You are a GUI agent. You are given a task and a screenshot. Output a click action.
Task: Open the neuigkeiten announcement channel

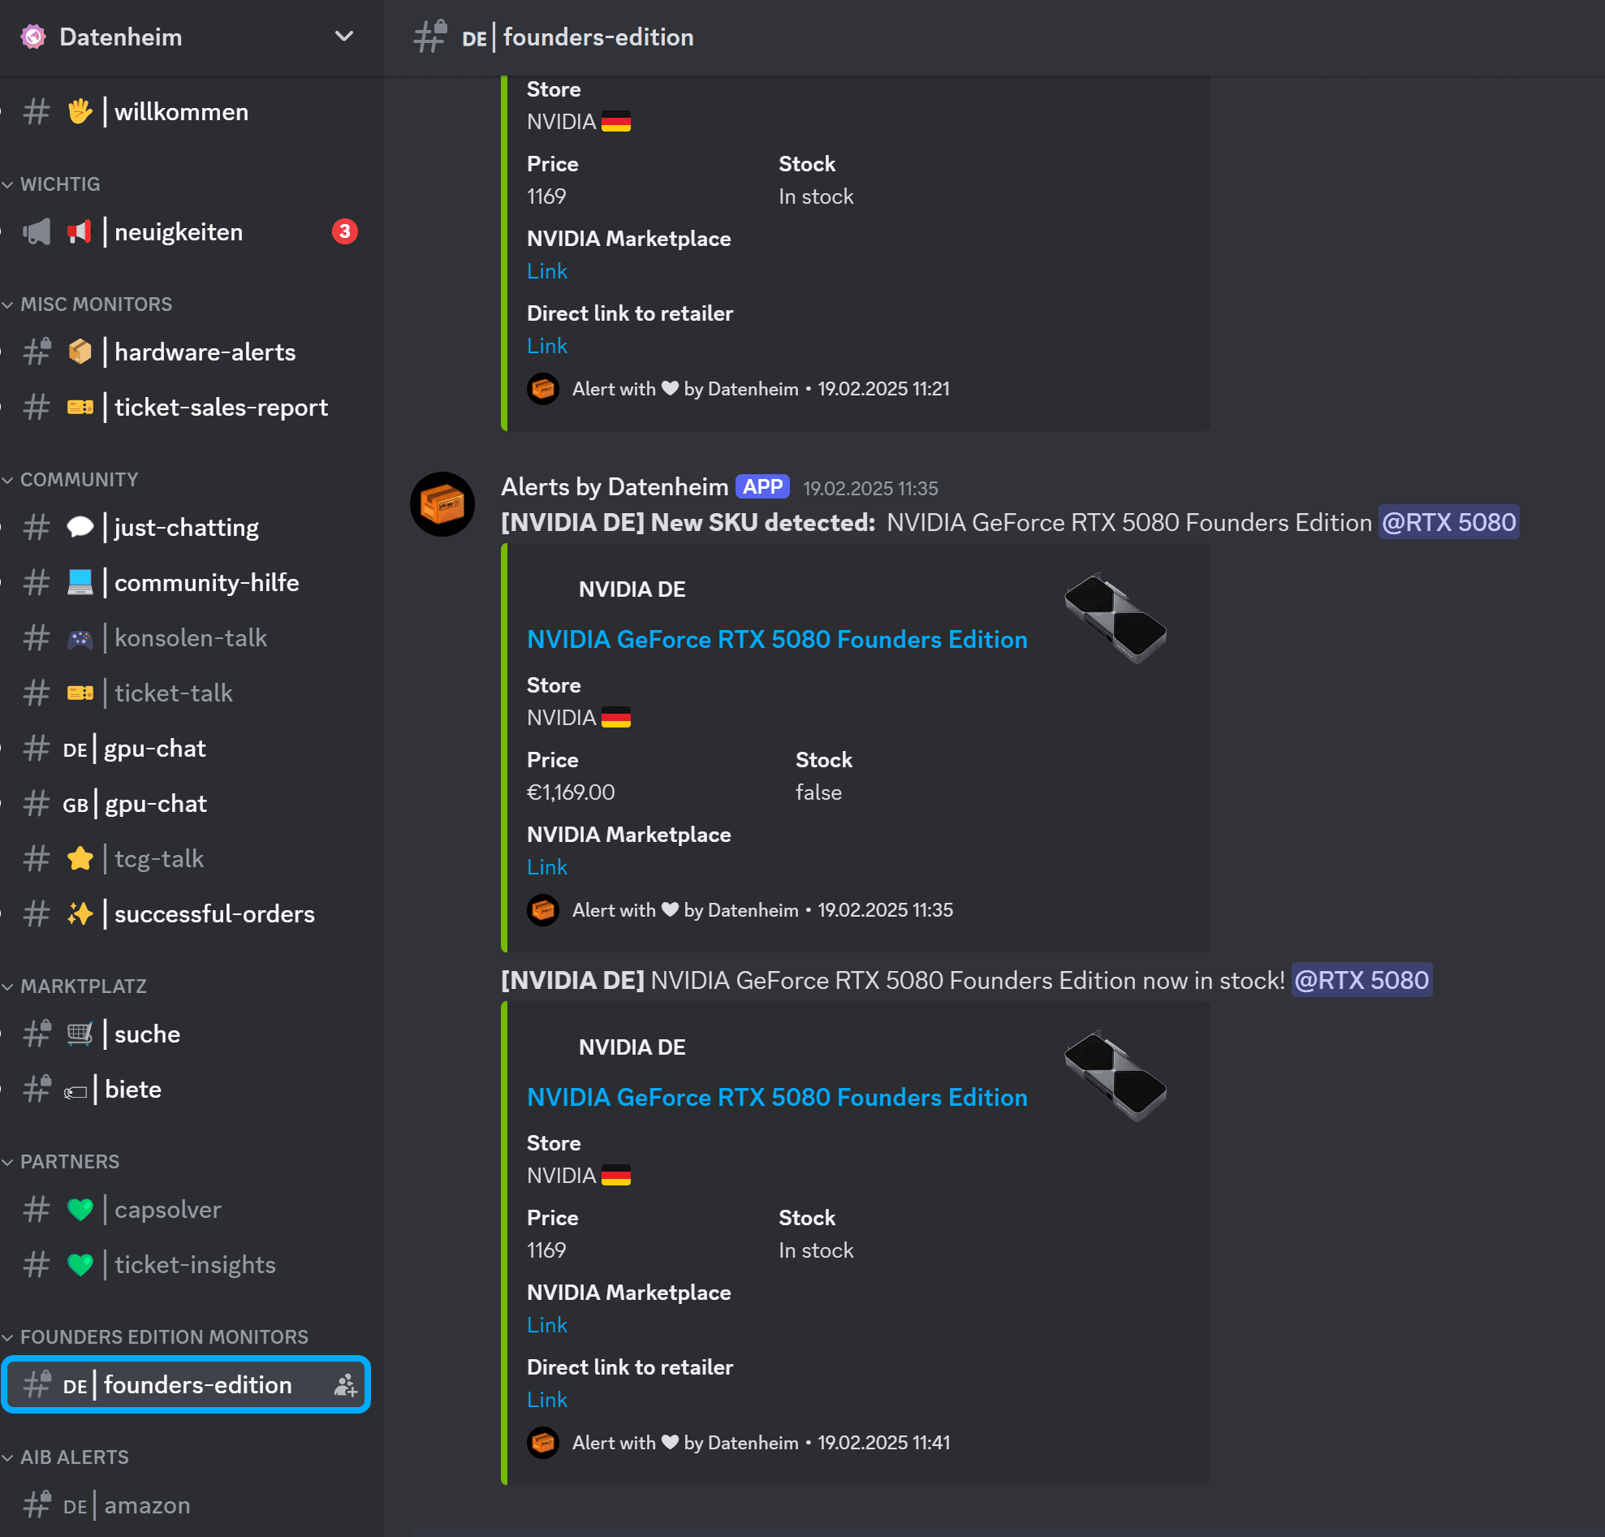(179, 232)
